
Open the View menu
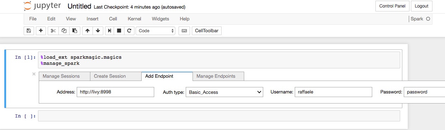click(71, 19)
